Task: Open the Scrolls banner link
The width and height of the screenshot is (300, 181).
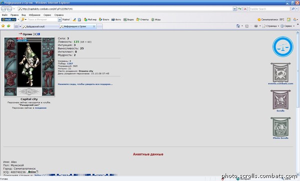Action: point(280,101)
